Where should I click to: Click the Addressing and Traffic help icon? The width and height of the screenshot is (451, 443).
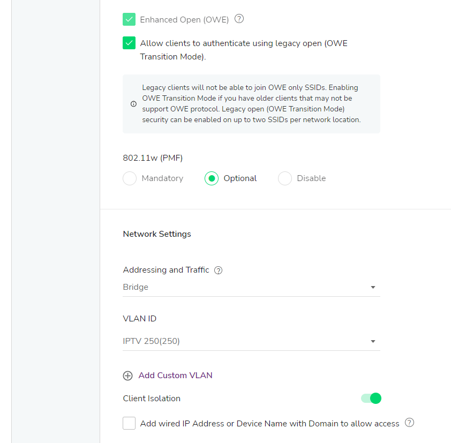click(x=218, y=270)
